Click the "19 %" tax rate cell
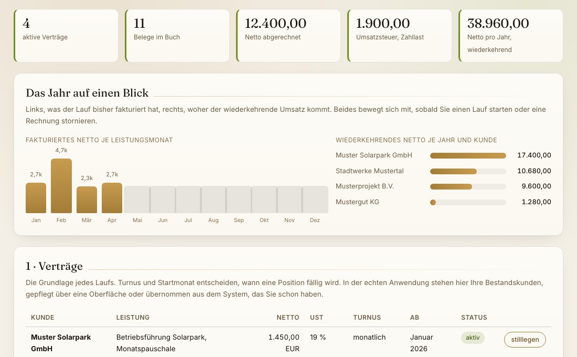Image resolution: width=577 pixels, height=357 pixels. click(318, 337)
